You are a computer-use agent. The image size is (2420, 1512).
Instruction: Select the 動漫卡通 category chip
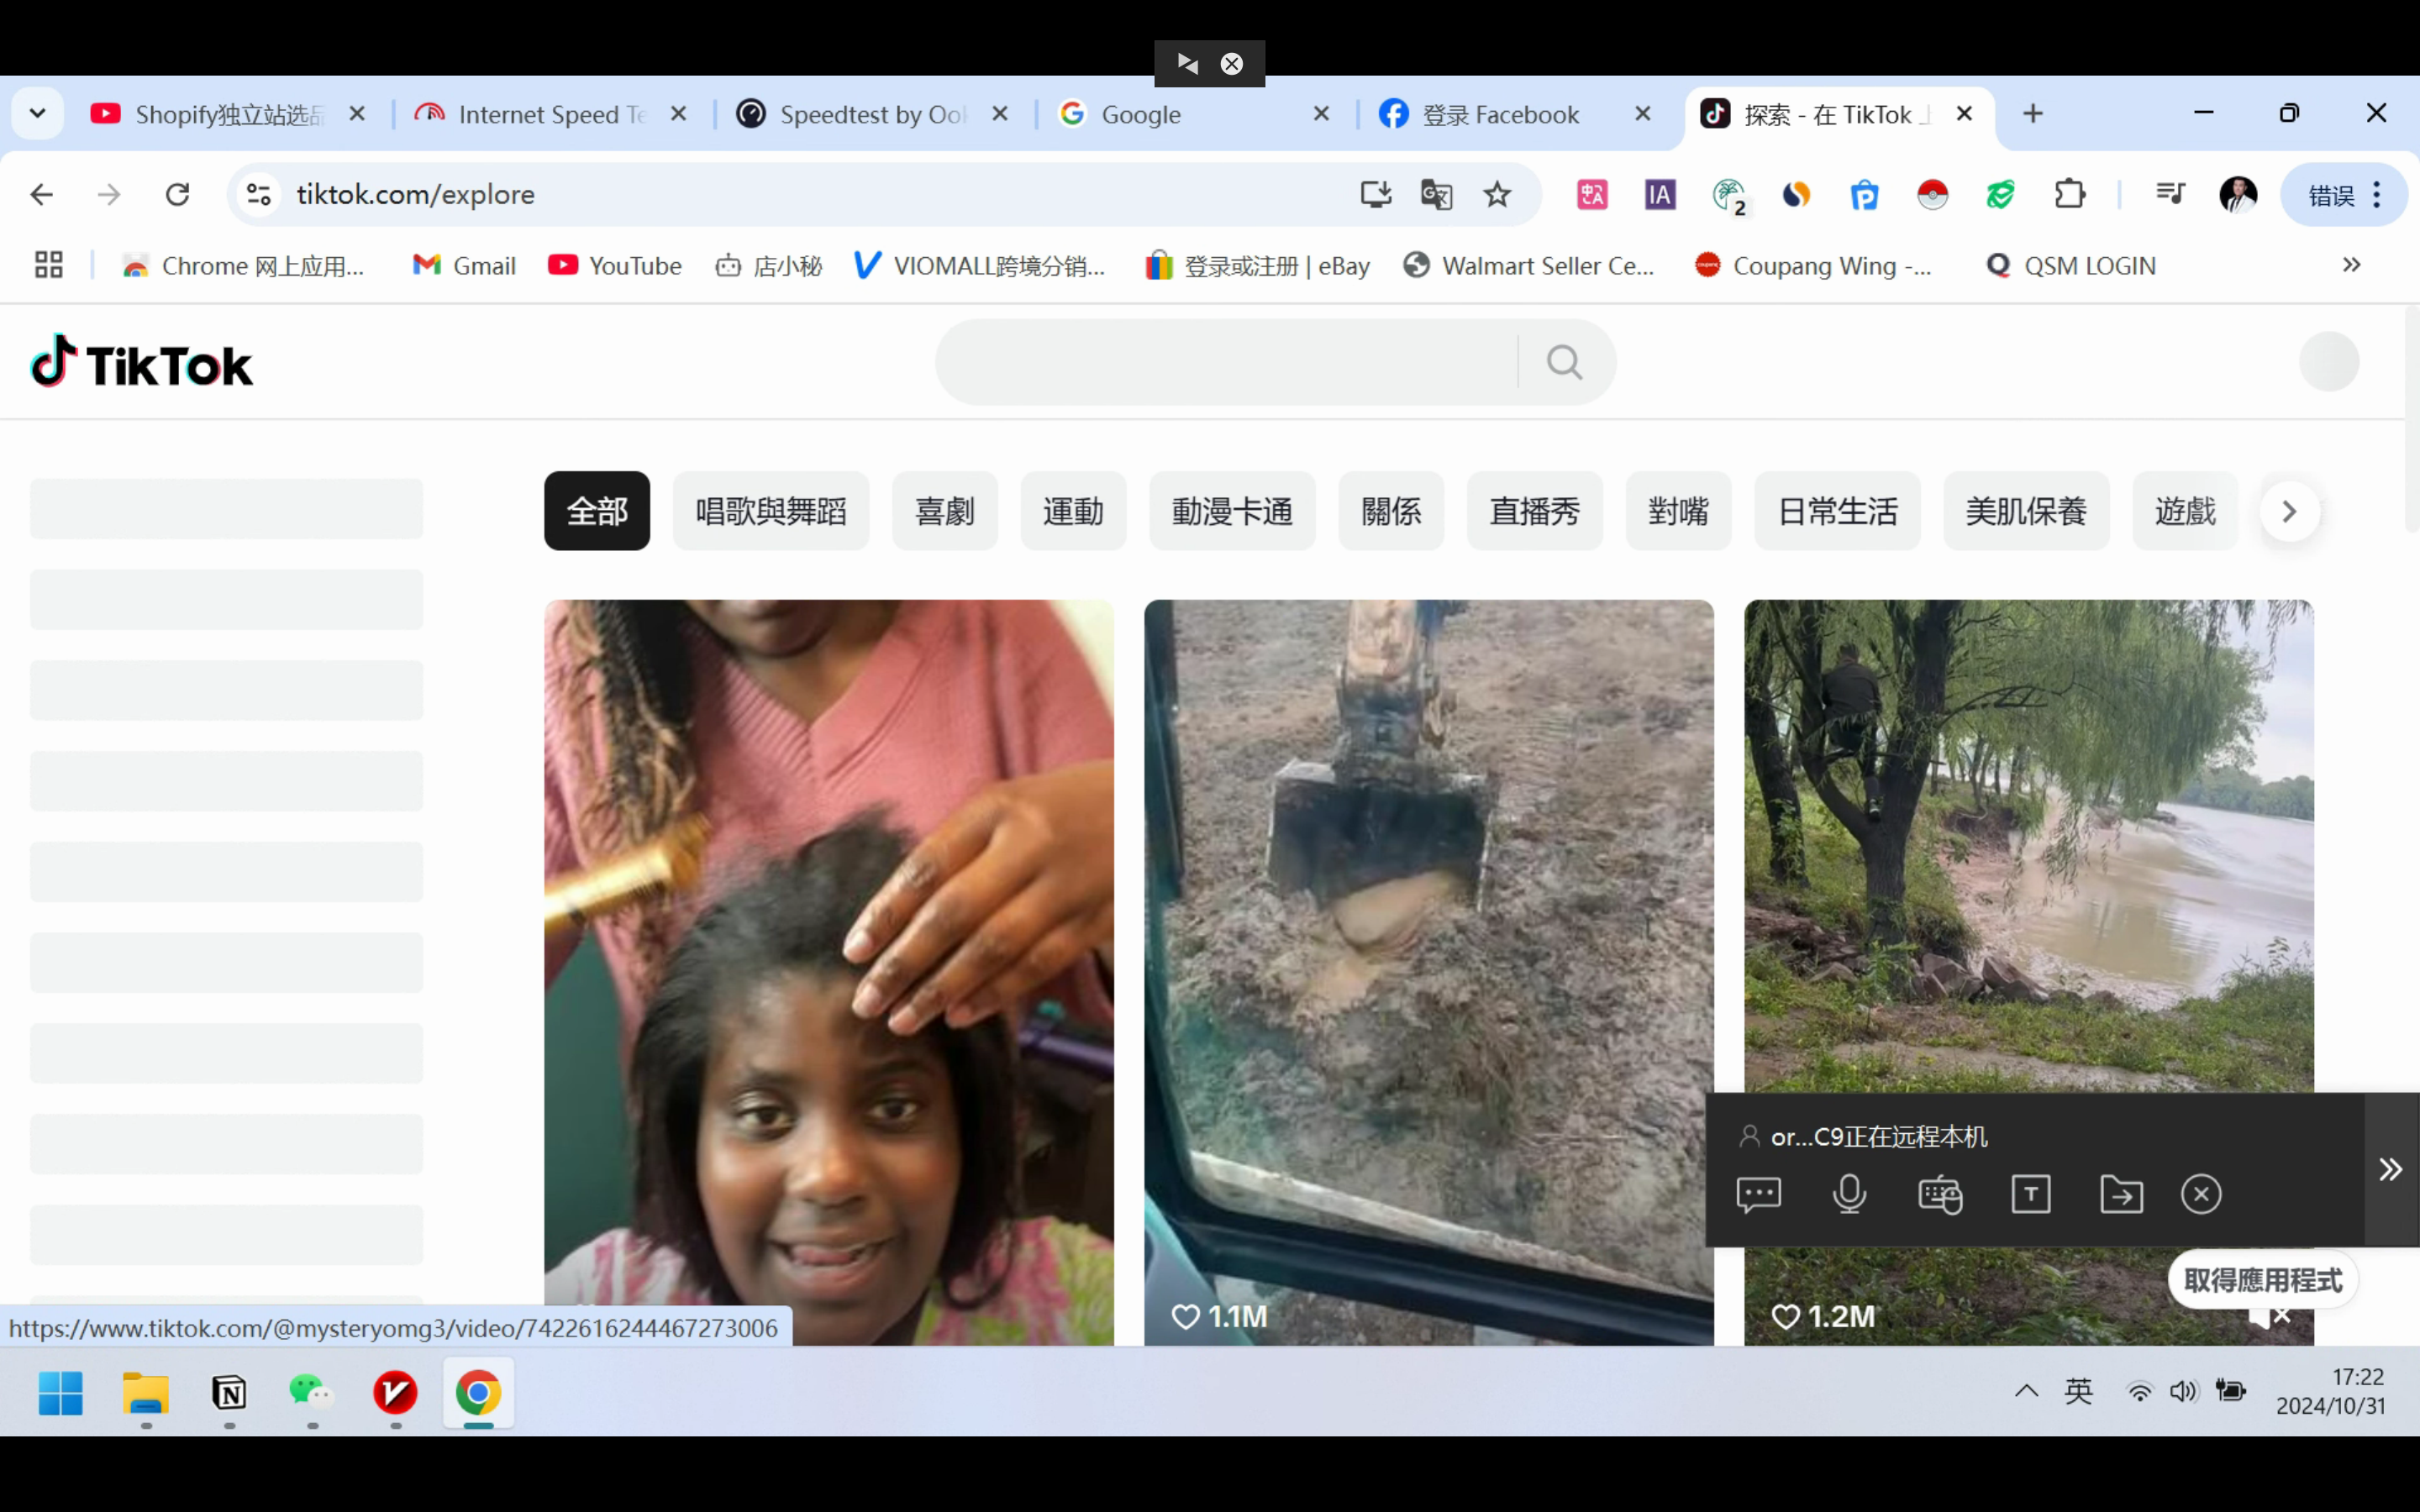(1232, 511)
